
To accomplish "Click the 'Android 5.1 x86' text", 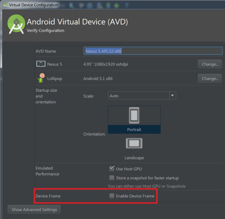I will coord(98,79).
